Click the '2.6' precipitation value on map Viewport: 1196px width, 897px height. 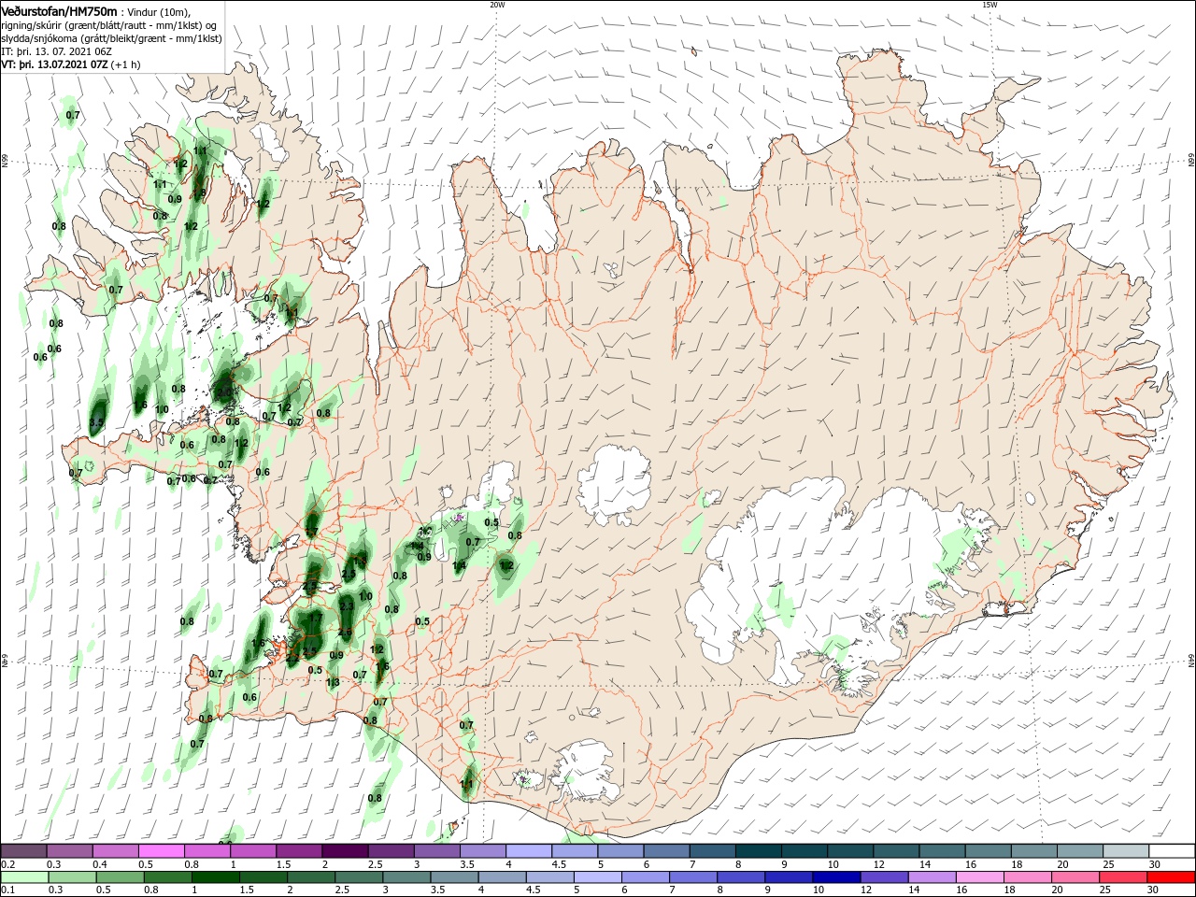click(x=345, y=633)
